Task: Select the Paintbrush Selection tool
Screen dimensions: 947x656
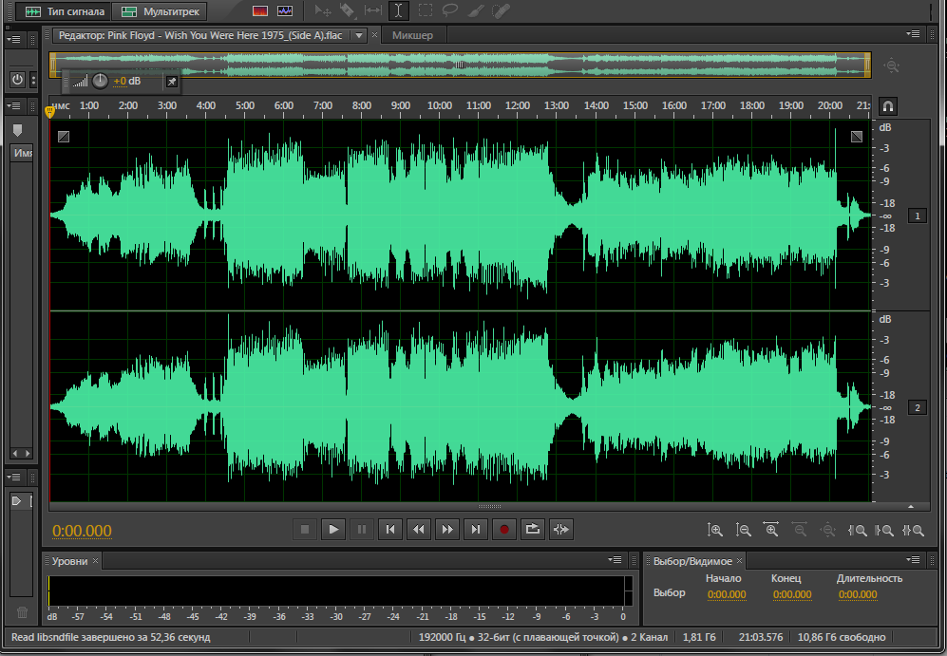Action: coord(476,10)
